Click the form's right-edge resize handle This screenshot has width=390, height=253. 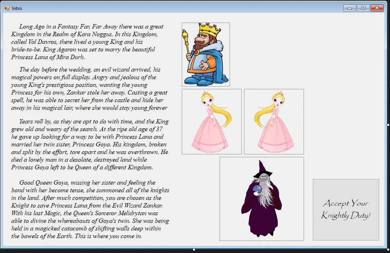point(388,125)
